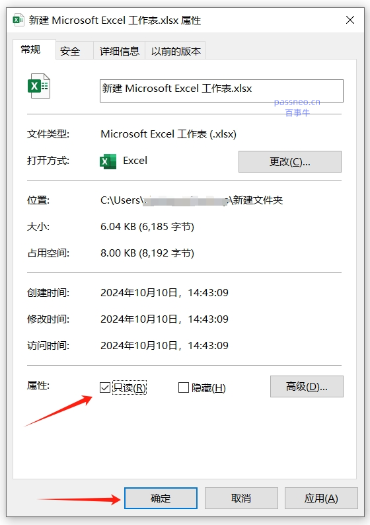The width and height of the screenshot is (370, 525).
Task: Click the 应用(A) button
Action: click(321, 498)
